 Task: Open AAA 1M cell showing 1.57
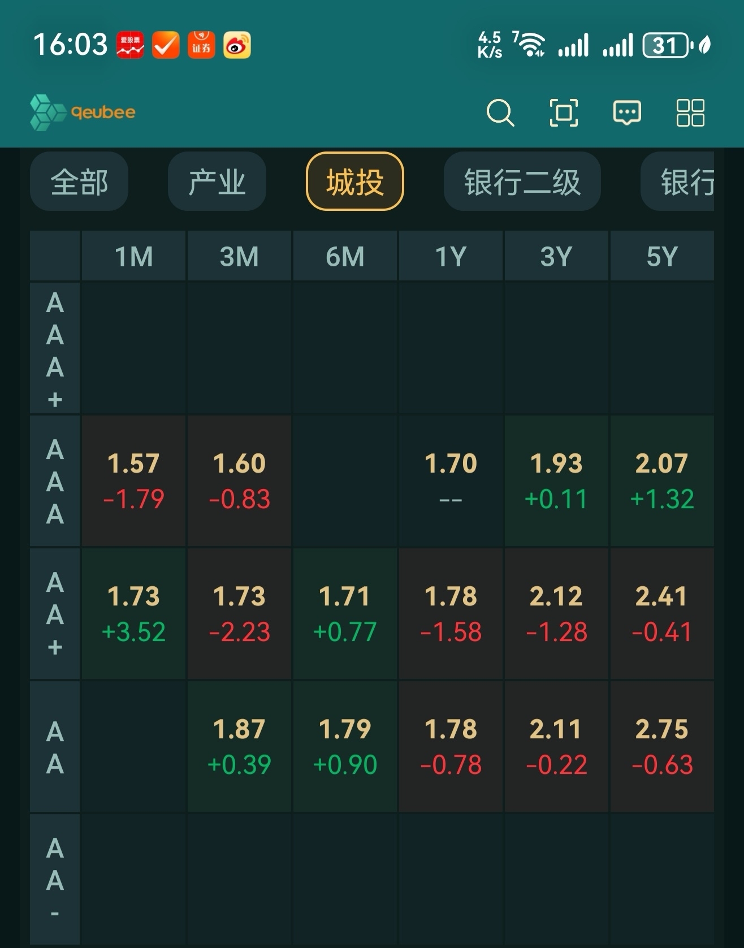[134, 481]
